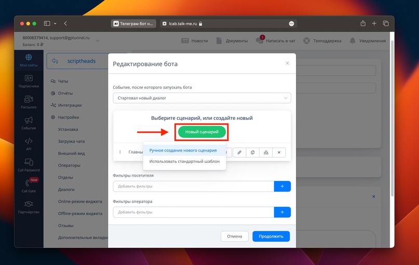
Task: Click the back arrow next to scriptheads
Action: point(55,61)
